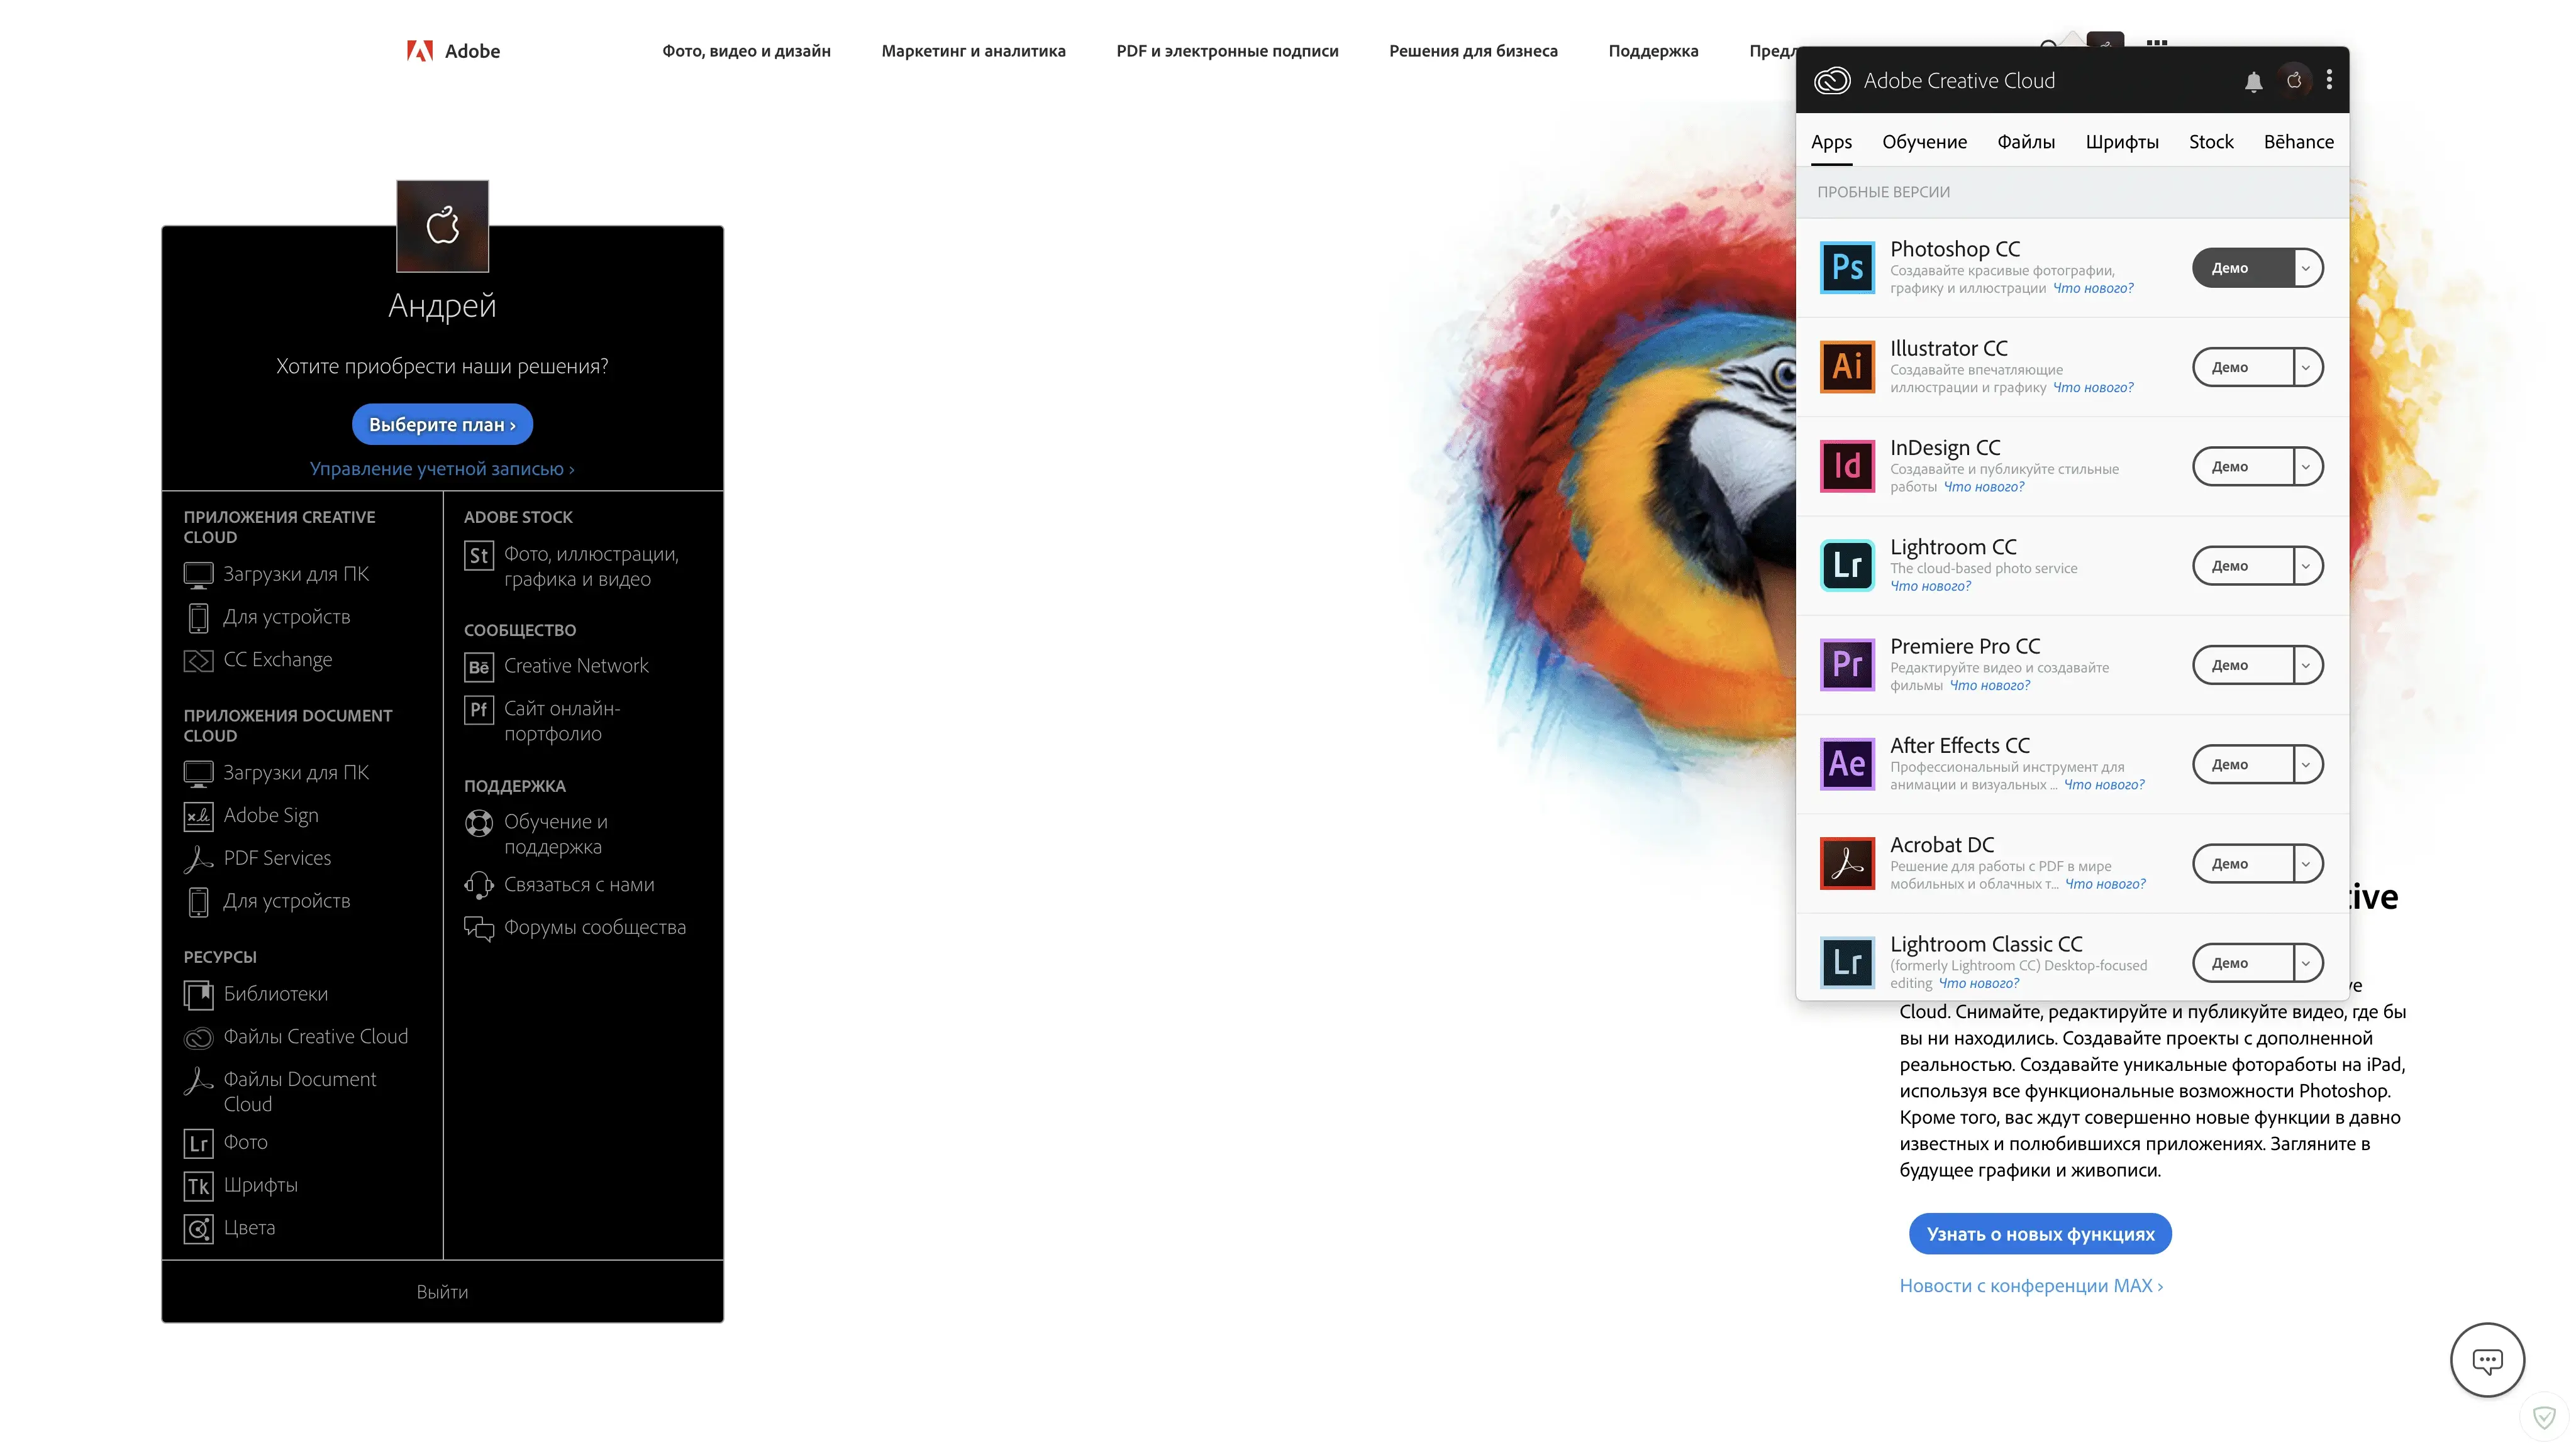Switch to the Stock tab
Screen dimensions: 2576x1448
coord(2211,142)
